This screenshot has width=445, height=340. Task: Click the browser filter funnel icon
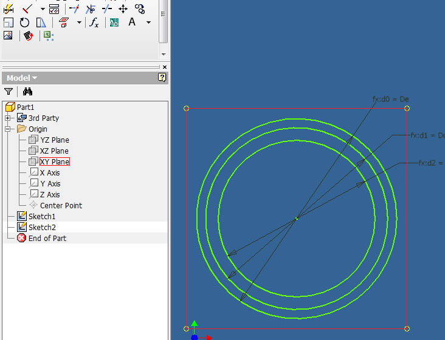coord(9,91)
